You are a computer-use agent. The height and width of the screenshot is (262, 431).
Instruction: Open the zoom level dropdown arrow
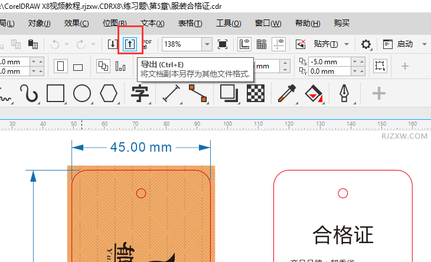tap(207, 44)
